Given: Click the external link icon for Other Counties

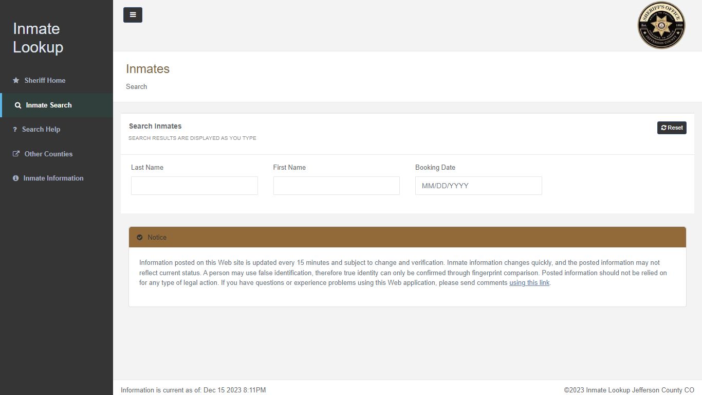Looking at the screenshot, I should click(15, 154).
